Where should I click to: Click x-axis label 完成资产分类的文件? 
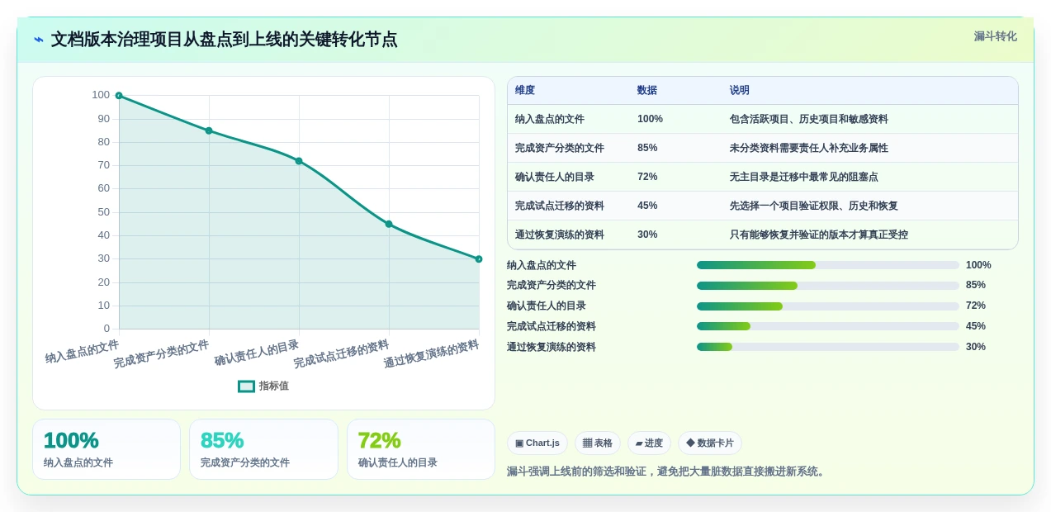[162, 353]
